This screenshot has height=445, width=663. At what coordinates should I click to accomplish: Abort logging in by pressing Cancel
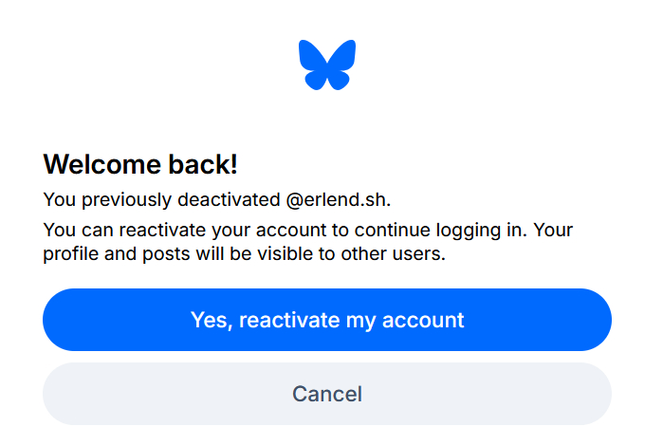327,394
